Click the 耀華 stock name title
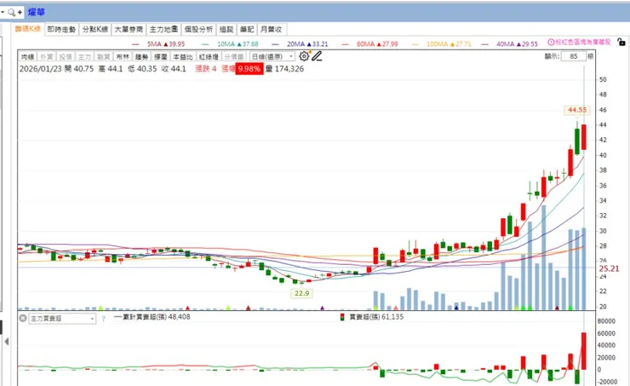The height and width of the screenshot is (386, 630). coord(37,13)
